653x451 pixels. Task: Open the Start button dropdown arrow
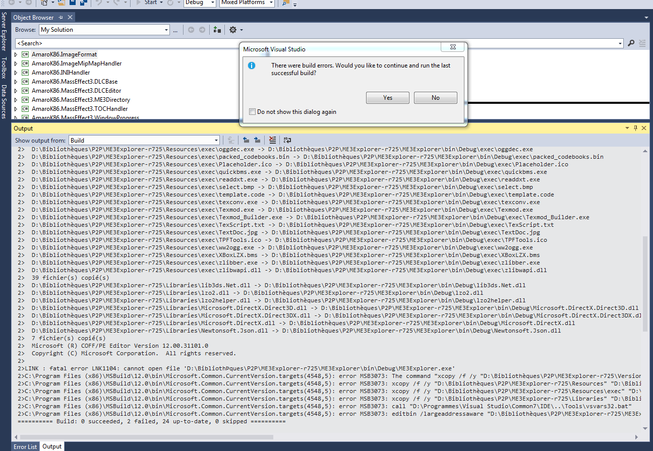coord(161,3)
